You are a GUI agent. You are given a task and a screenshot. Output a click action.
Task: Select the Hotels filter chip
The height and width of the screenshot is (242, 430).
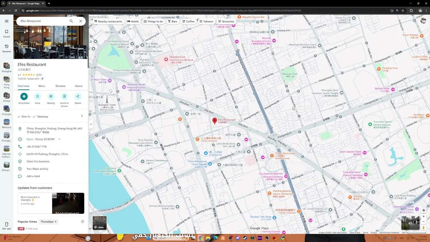point(133,21)
